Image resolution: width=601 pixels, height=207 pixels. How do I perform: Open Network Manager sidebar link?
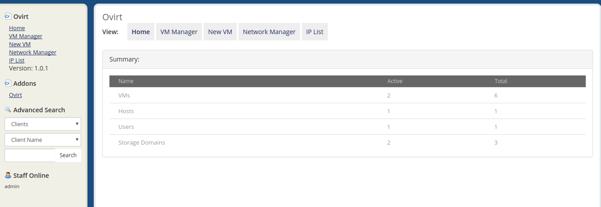(x=33, y=52)
